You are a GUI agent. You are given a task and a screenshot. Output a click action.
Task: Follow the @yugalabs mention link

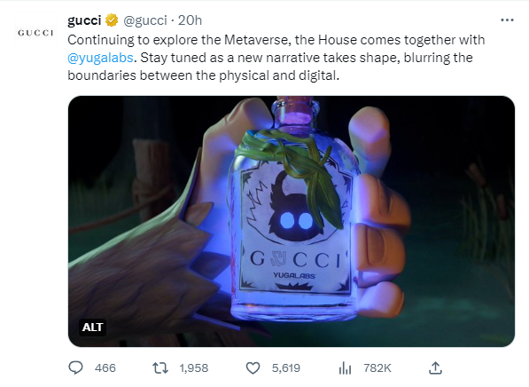coord(100,58)
